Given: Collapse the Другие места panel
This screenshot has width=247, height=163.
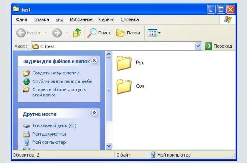Looking at the screenshot, I should [x=94, y=113].
